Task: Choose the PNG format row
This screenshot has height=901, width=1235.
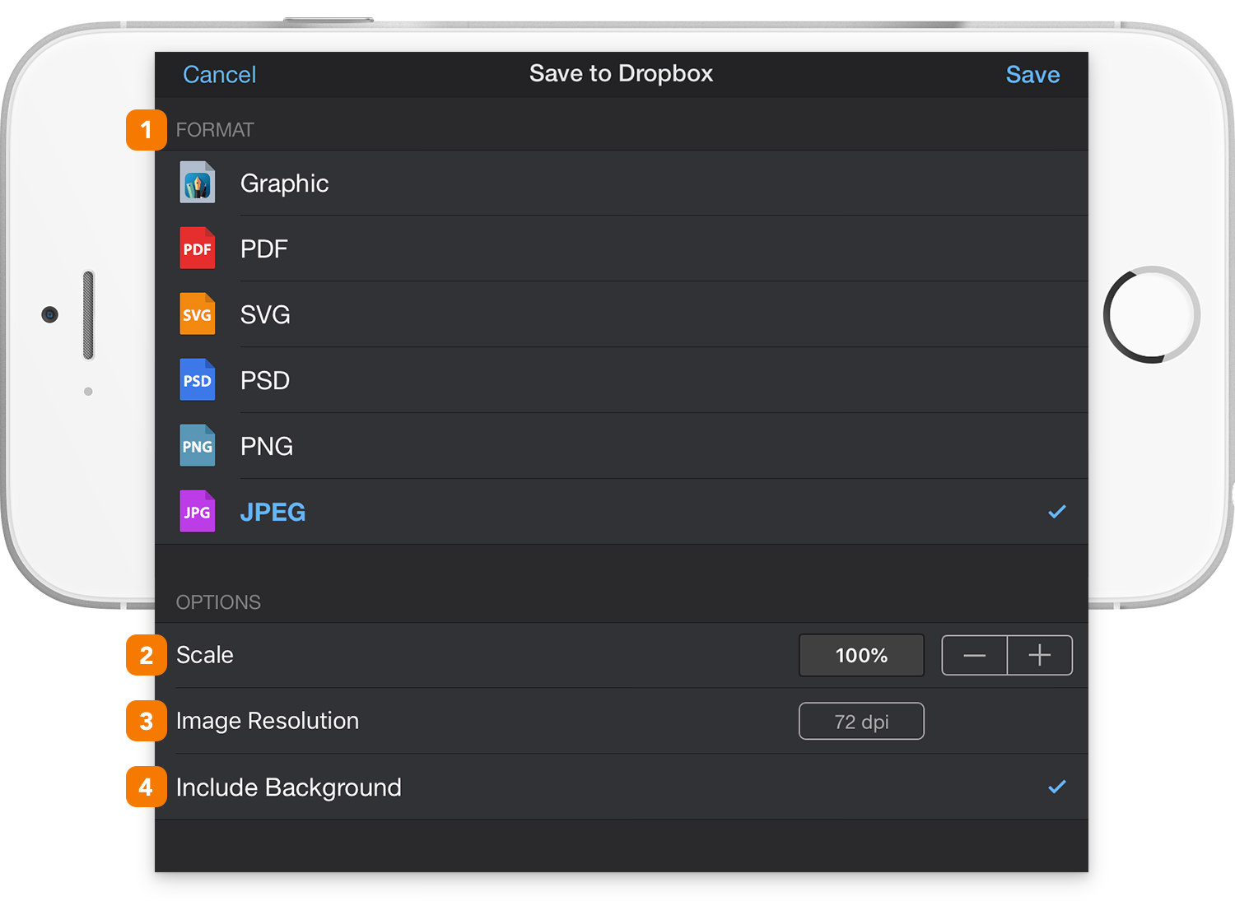Action: (x=622, y=446)
